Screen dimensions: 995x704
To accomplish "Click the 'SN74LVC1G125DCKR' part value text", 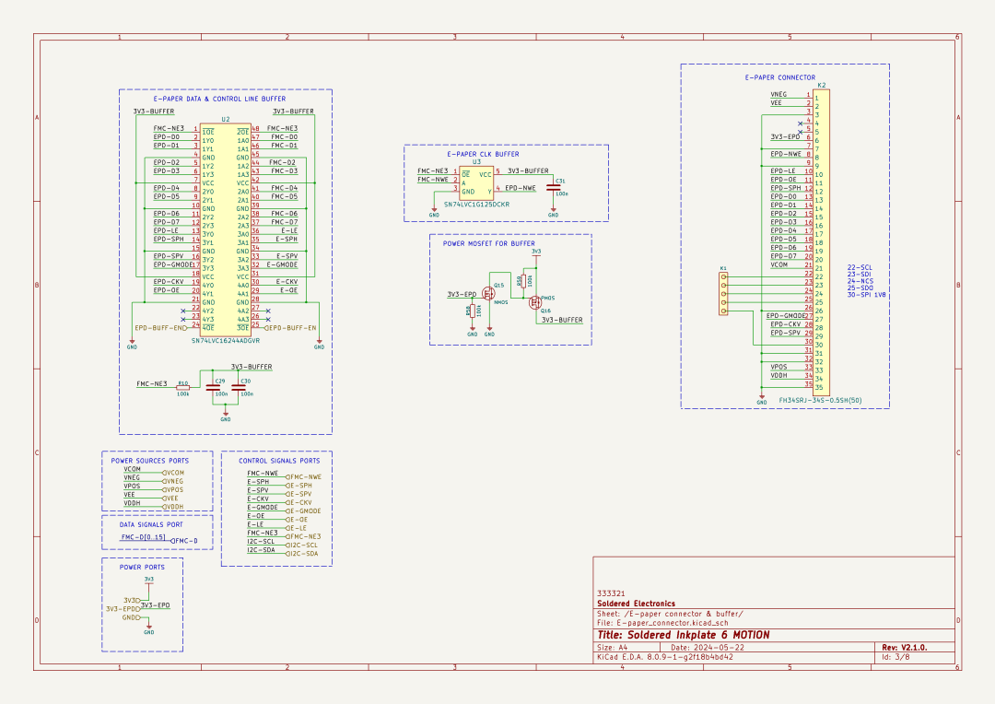I will (x=476, y=205).
